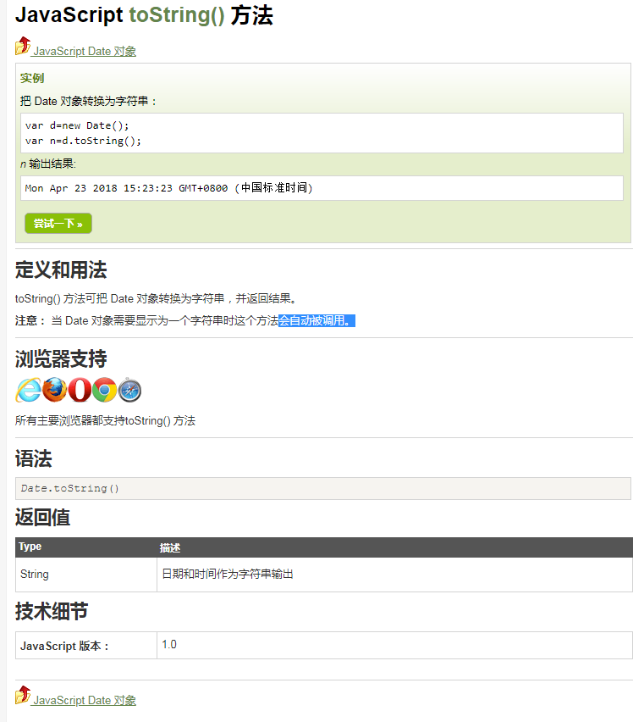The width and height of the screenshot is (633, 722).
Task: Click the Chrome browser icon
Action: [104, 390]
